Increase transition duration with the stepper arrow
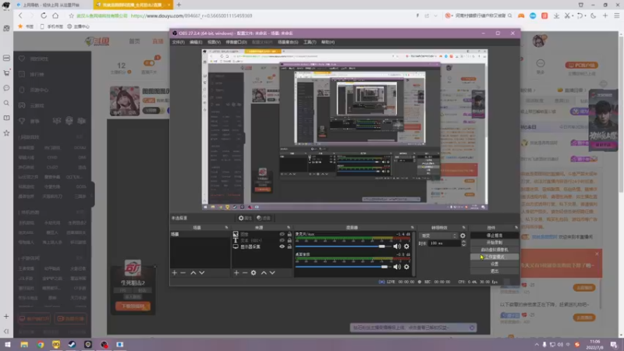The height and width of the screenshot is (351, 624). click(x=463, y=242)
